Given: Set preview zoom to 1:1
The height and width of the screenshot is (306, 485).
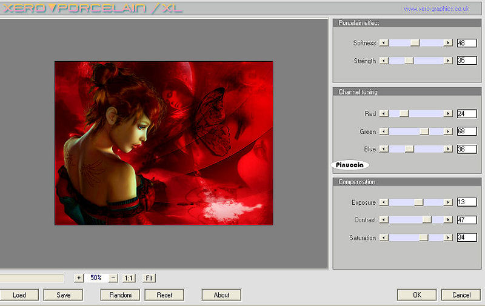Looking at the screenshot, I should pyautogui.click(x=129, y=278).
